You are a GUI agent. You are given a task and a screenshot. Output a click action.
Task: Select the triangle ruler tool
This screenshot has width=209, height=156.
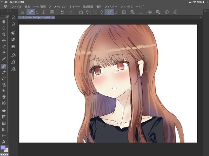[x=4, y=117]
